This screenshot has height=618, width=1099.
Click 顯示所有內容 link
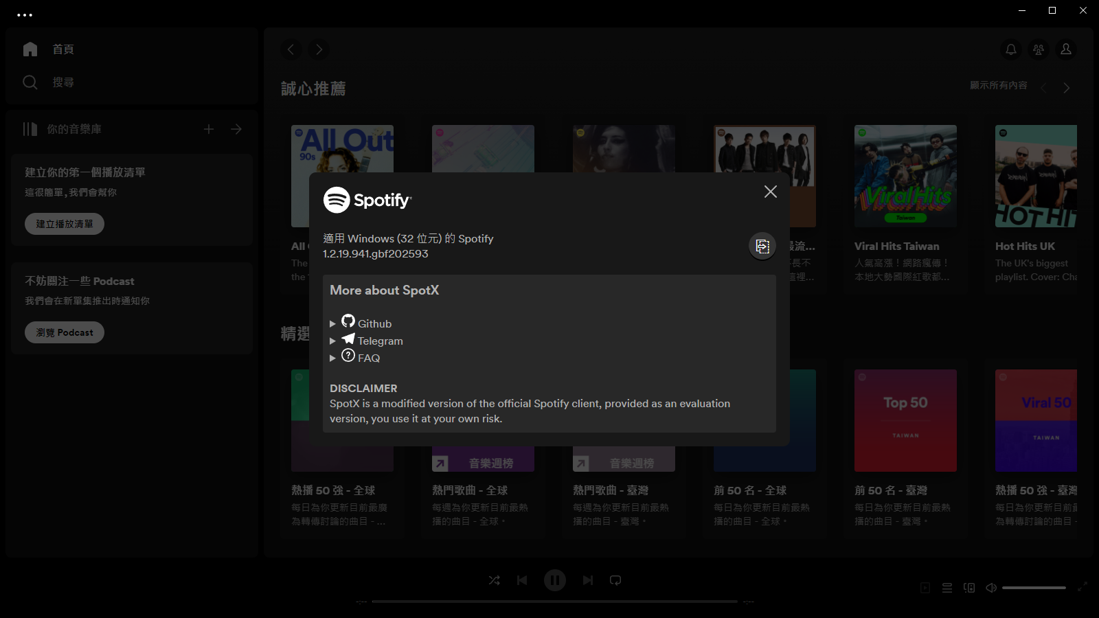click(x=999, y=85)
